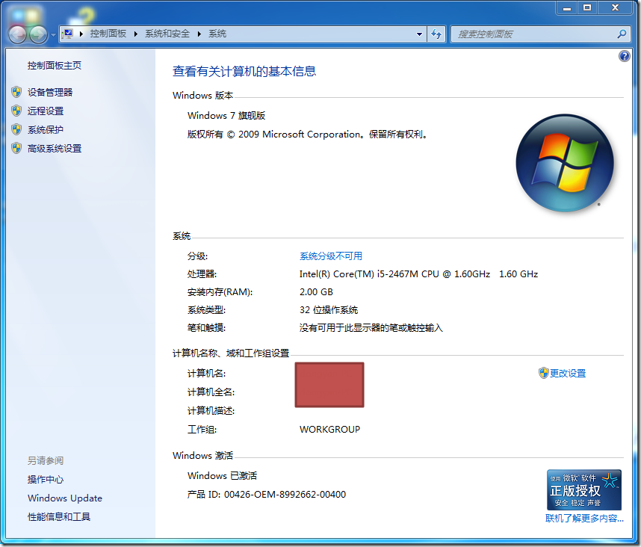Image resolution: width=641 pixels, height=547 pixels.
Task: Close the System window
Action: click(x=615, y=8)
